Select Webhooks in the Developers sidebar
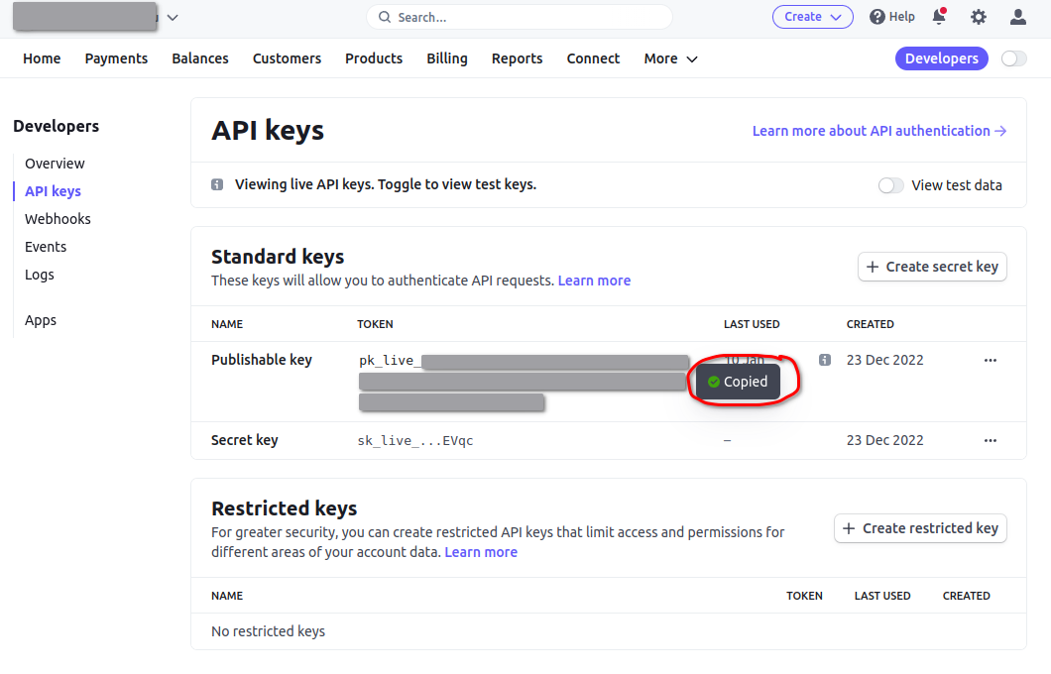Viewport: 1051px width, 674px height. pyautogui.click(x=58, y=219)
